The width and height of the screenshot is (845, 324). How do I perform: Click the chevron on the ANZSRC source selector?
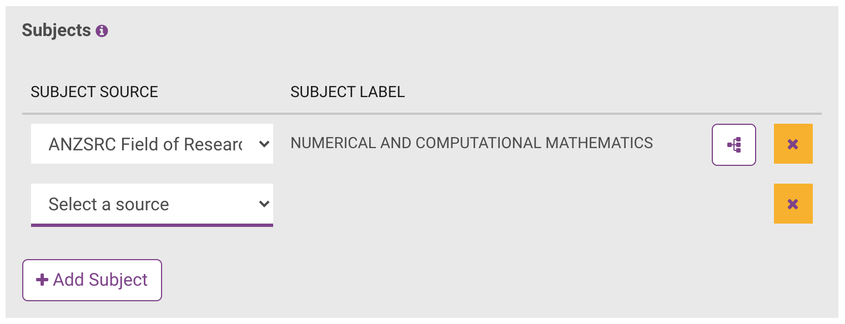coord(264,144)
